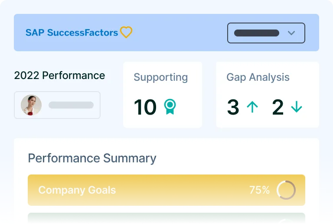Click the number 2 in Gap Analysis
This screenshot has width=333, height=224.
(x=277, y=107)
